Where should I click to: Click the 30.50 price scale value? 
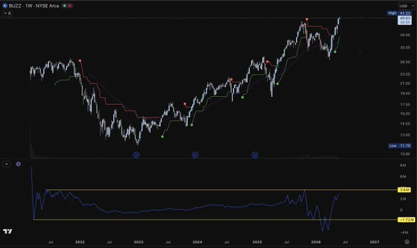[405, 48]
